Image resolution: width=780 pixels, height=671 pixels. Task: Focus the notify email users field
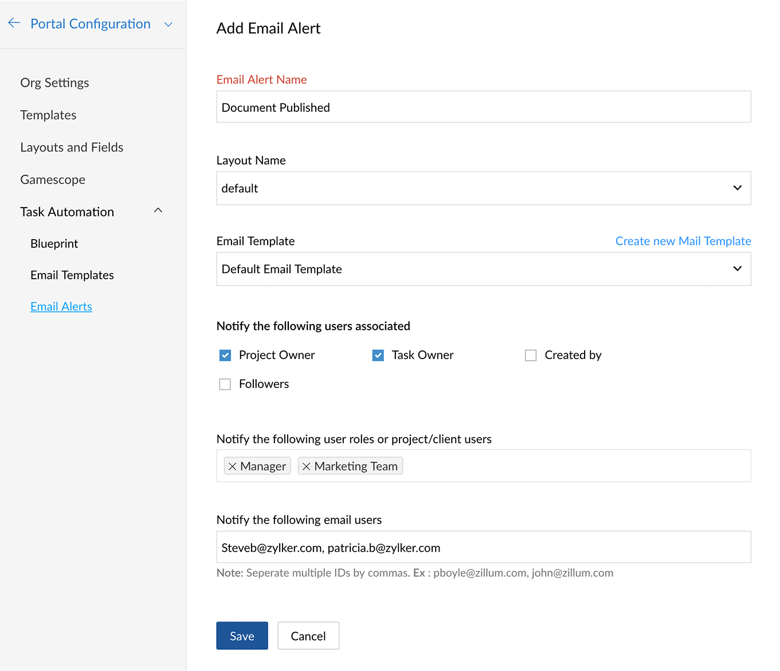(484, 547)
